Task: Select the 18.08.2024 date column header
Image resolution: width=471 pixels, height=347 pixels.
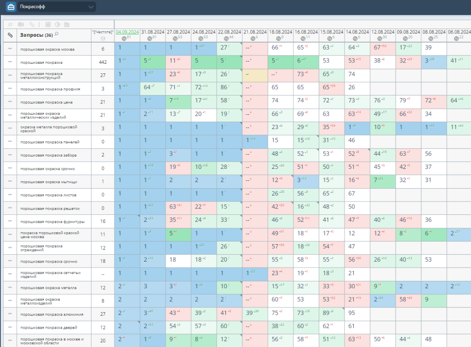Action: point(281,32)
